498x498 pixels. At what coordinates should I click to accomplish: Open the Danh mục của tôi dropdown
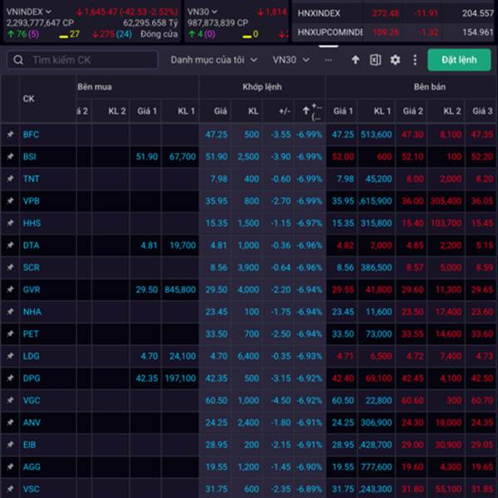[214, 60]
